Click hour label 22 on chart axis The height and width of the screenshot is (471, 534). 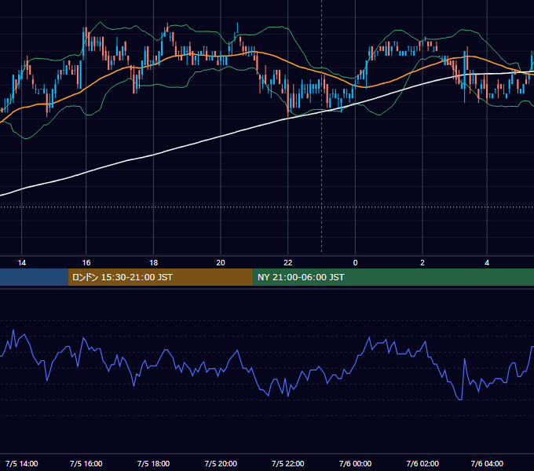pos(288,263)
